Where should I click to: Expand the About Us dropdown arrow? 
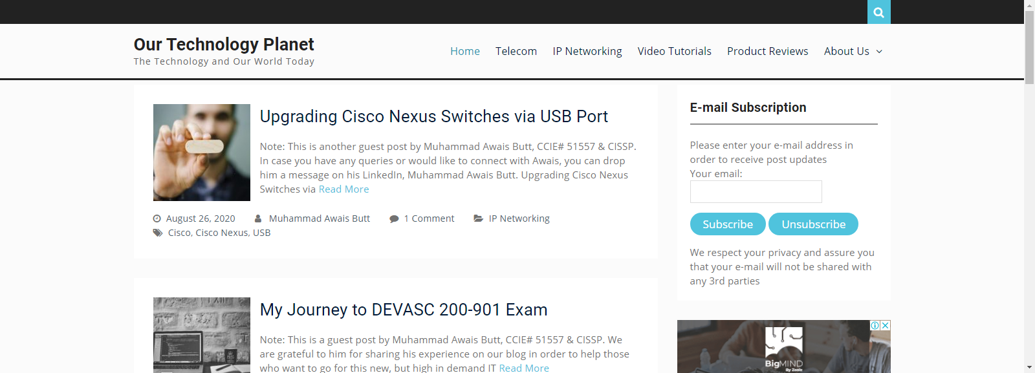tap(879, 52)
